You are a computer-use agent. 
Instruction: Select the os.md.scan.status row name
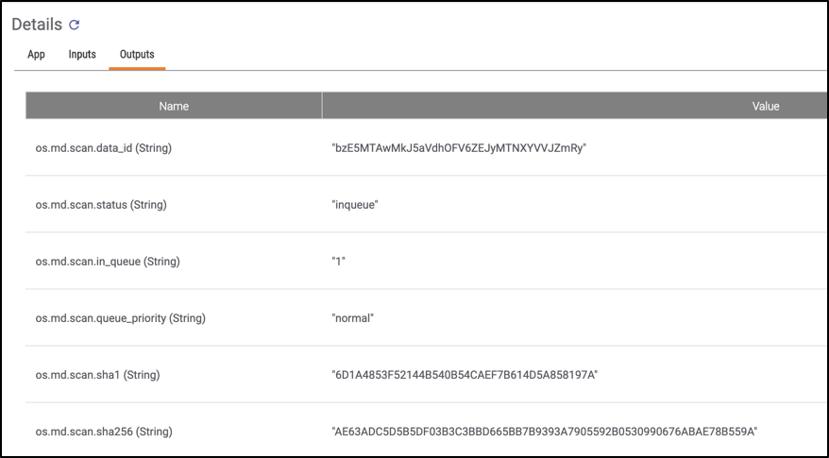click(101, 205)
